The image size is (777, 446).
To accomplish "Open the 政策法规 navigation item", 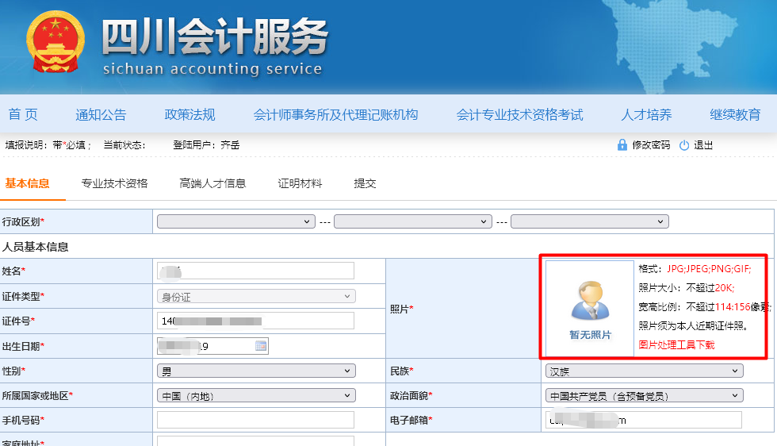I will (189, 114).
